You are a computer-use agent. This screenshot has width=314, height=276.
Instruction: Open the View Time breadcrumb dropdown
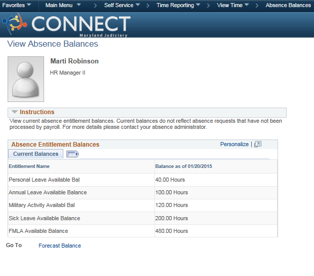click(x=233, y=5)
